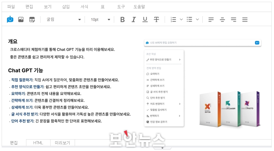Expand bulleted list style options
Image resolution: width=274 pixels, height=151 pixels.
tap(197, 19)
